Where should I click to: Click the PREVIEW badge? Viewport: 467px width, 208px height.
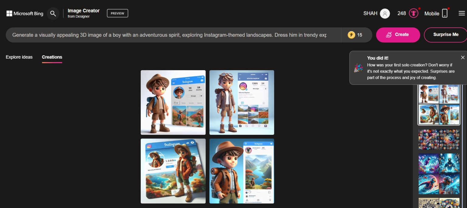(117, 13)
